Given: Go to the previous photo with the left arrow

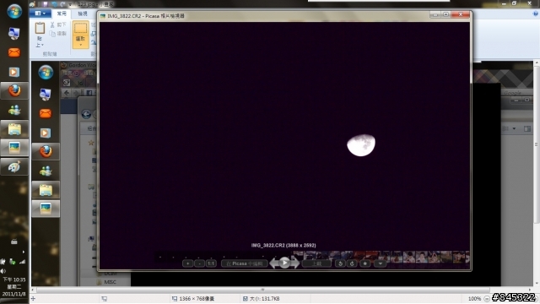Looking at the screenshot, I should [274, 263].
